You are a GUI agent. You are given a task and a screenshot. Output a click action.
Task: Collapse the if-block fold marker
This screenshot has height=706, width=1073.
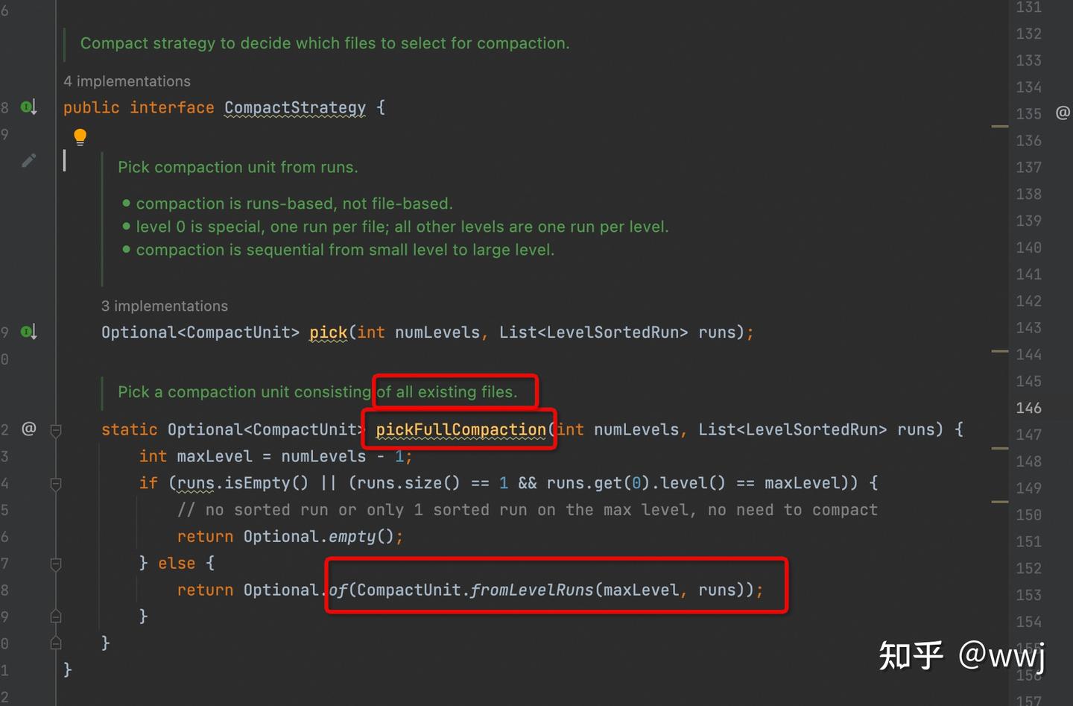[x=56, y=484]
